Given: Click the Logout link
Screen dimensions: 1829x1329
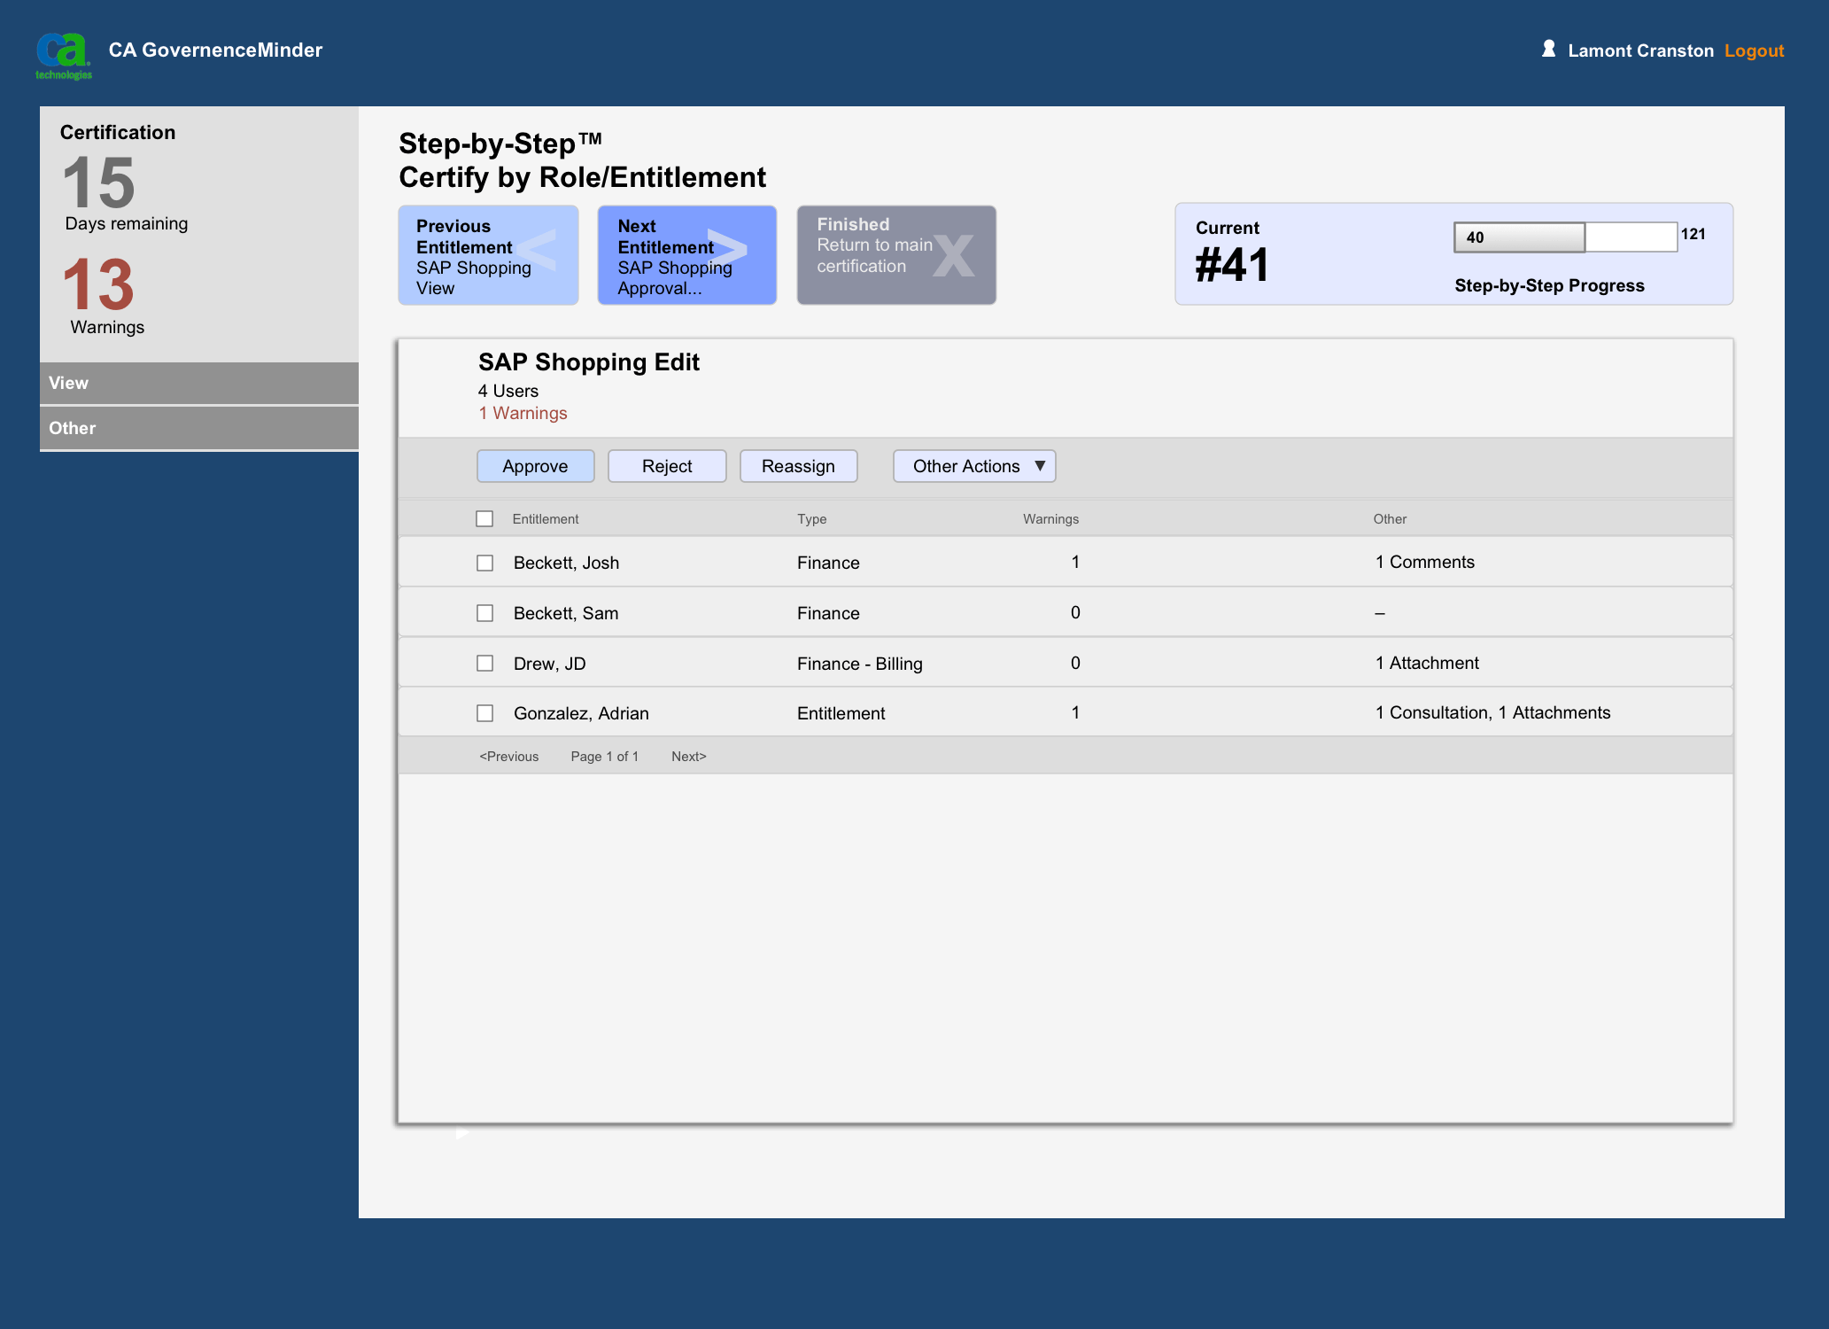Looking at the screenshot, I should point(1754,51).
